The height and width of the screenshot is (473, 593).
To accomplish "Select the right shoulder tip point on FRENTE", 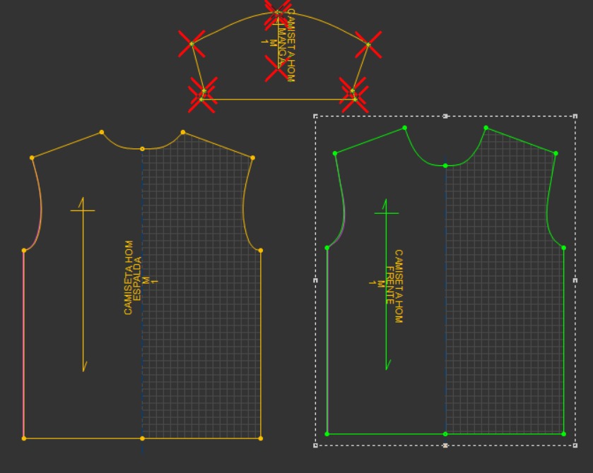I will coord(556,153).
